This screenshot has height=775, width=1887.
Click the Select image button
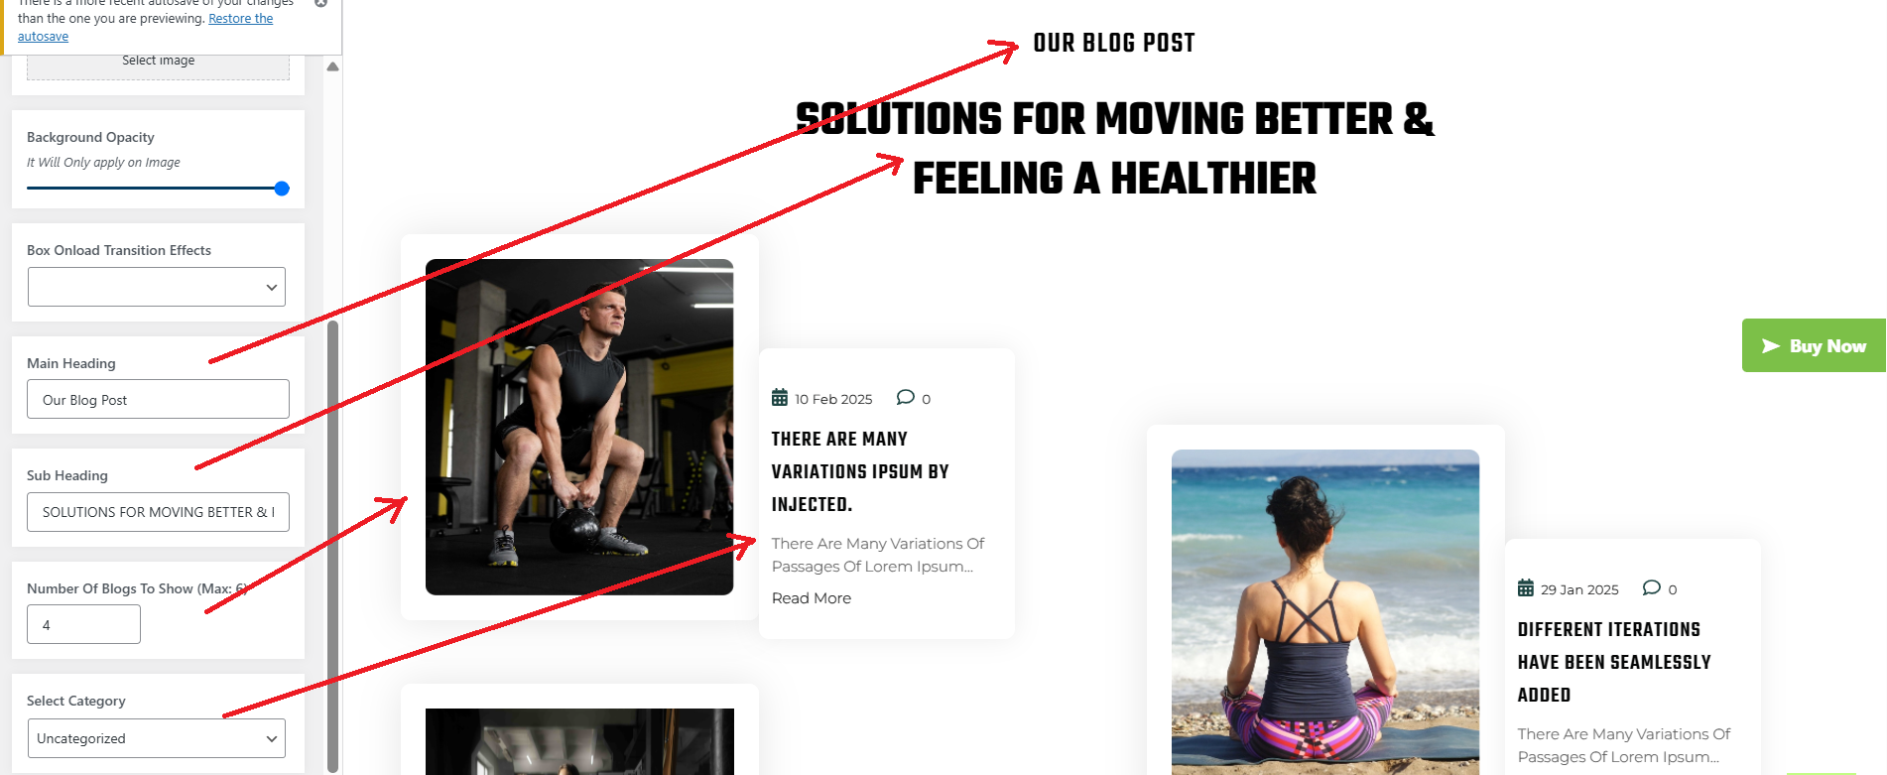click(x=158, y=62)
